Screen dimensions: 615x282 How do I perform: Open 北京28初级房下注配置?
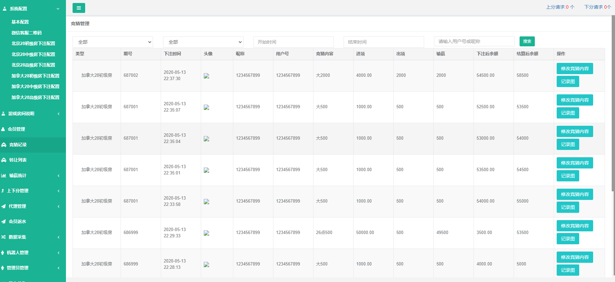[33, 43]
